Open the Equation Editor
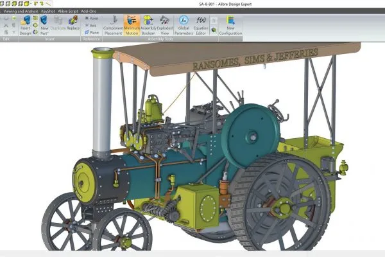Image resolution: width=385 pixels, height=257 pixels. [x=201, y=25]
